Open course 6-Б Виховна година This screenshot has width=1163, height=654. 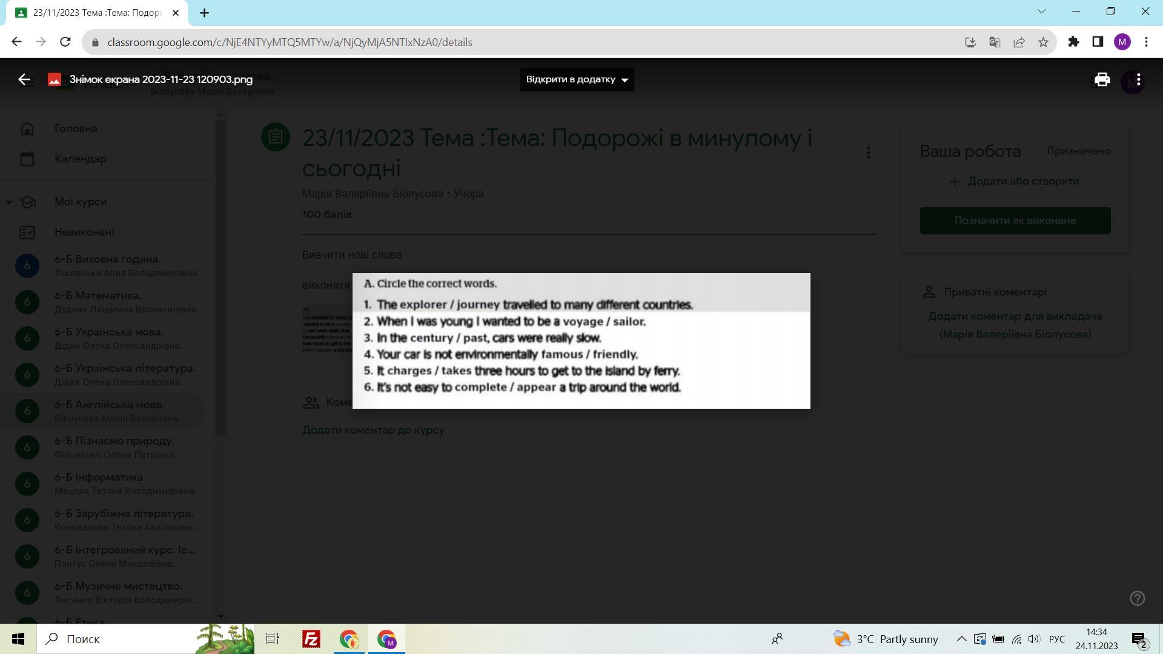108,266
